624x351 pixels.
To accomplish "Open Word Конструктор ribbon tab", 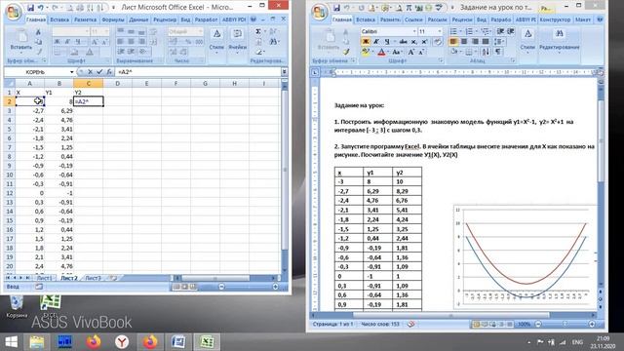I will coord(555,19).
